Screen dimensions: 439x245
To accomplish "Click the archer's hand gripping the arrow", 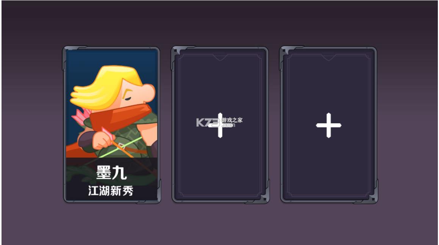I will tap(102, 140).
